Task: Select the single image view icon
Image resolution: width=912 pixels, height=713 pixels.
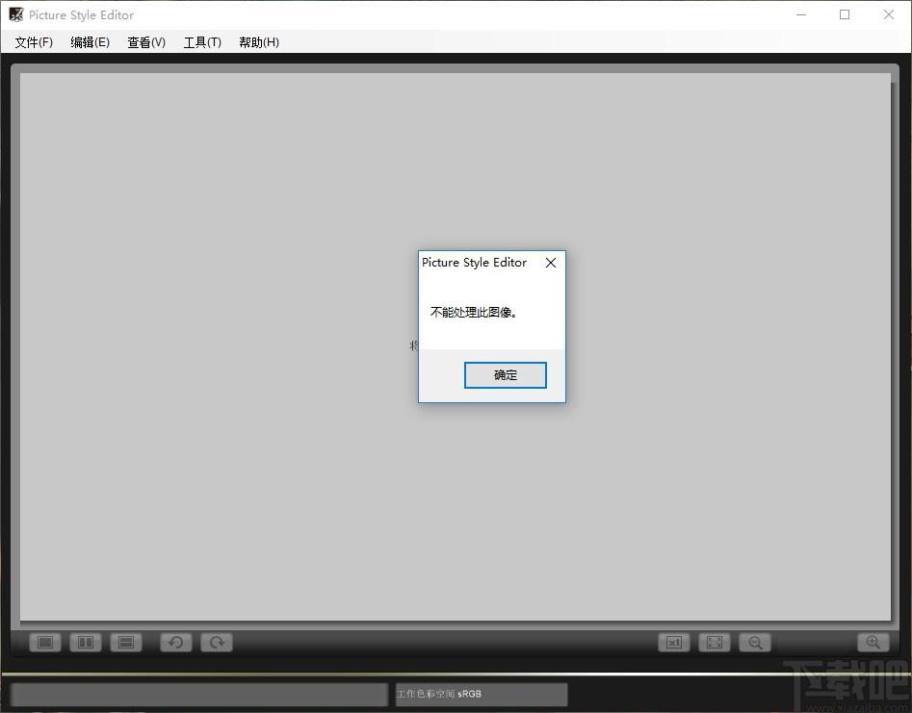Action: [45, 642]
